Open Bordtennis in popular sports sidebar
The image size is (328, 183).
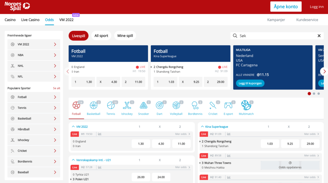point(34,162)
